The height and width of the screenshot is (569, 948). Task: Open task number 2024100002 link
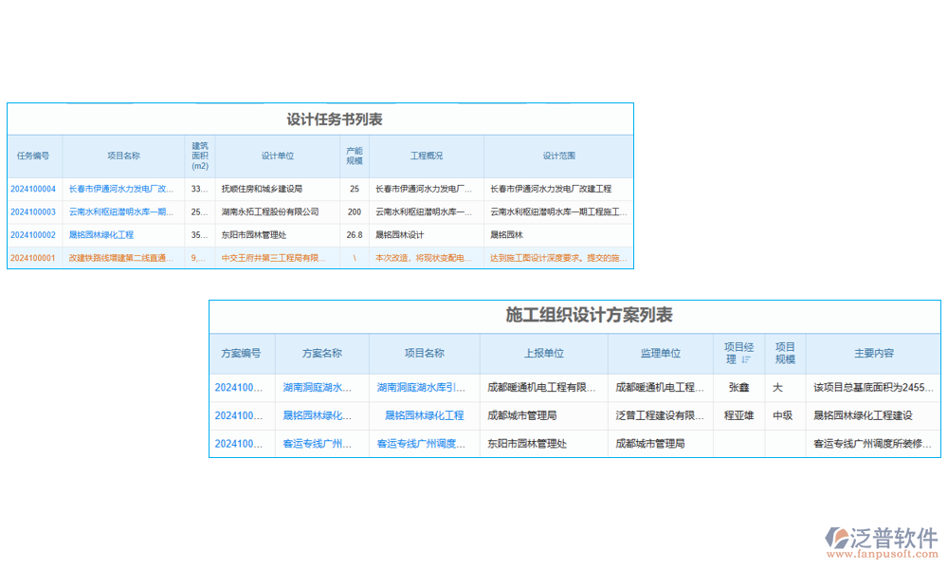point(33,234)
